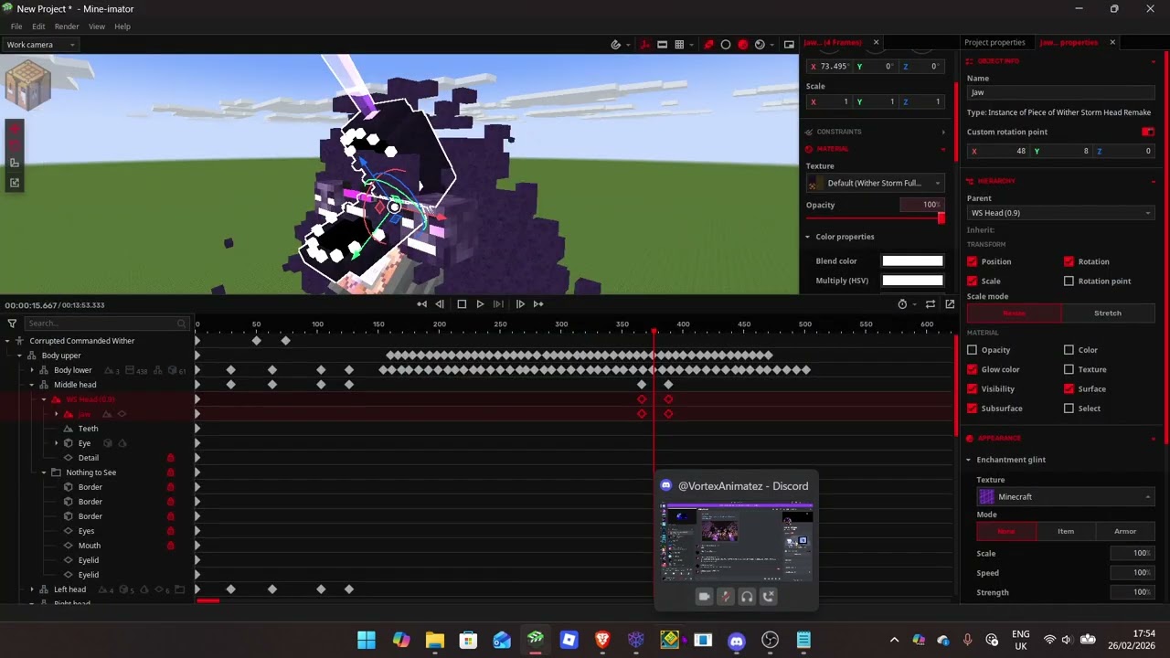Click the workbench block icon in viewport
1170x658 pixels.
pyautogui.click(x=27, y=85)
